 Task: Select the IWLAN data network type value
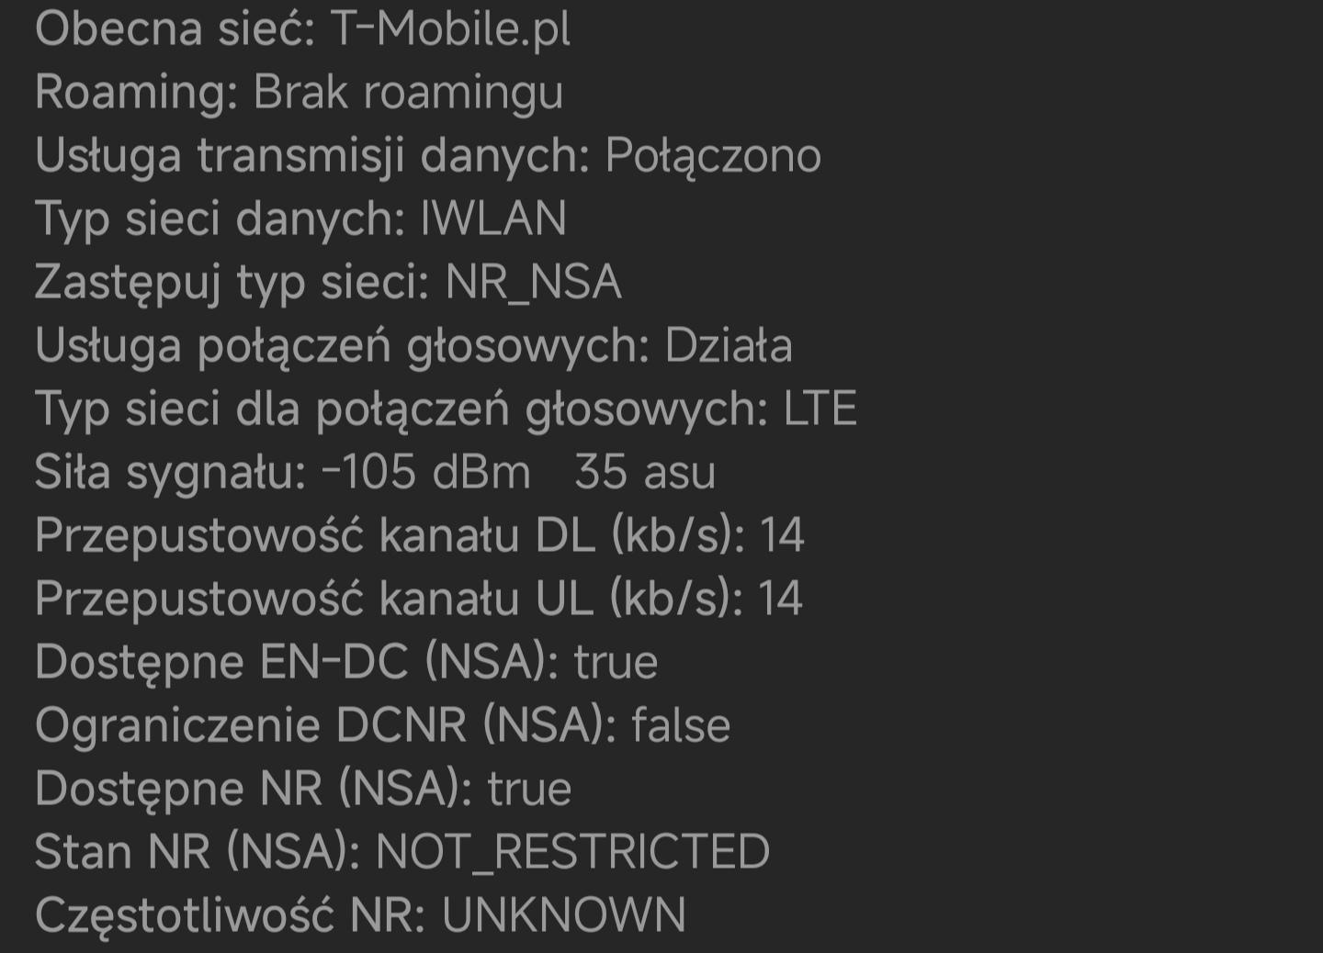(493, 219)
